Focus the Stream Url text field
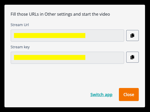 [67, 36]
